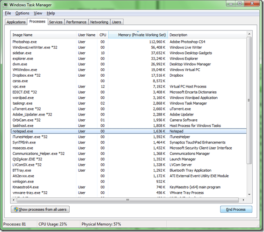Screen dimensions: 264x232
Task: Switch to the Applications tab
Action: click(x=16, y=22)
